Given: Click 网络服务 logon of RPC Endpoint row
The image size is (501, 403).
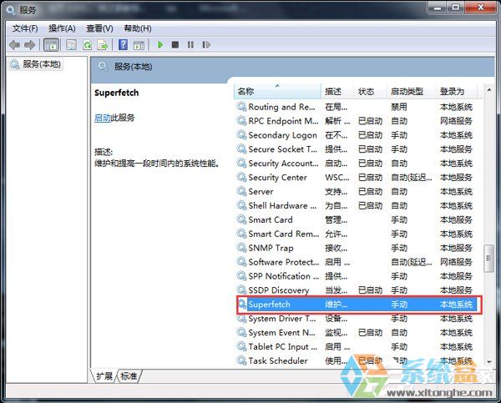Looking at the screenshot, I should coord(456,121).
